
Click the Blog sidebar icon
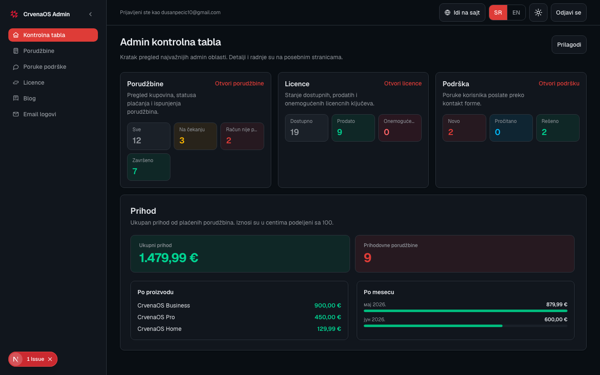[x=16, y=98]
